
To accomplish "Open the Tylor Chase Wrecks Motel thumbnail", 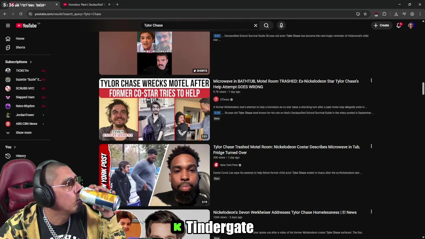I will 154,110.
